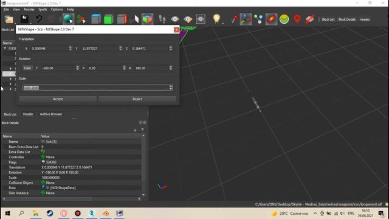Viewport: 389px width, 219px height.
Task: Switch to Top view blue cube icon
Action: pyautogui.click(x=96, y=19)
